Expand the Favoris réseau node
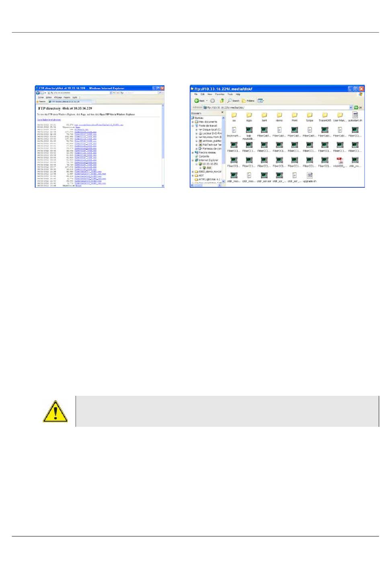The width and height of the screenshot is (382, 565). point(193,152)
